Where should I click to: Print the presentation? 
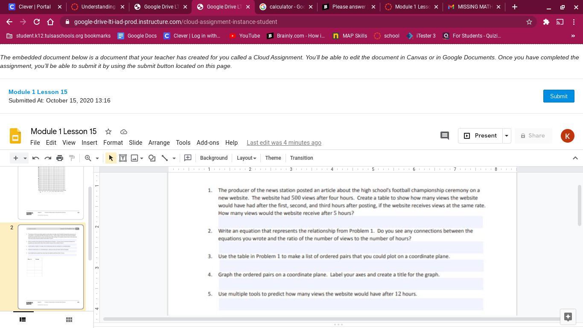(60, 158)
